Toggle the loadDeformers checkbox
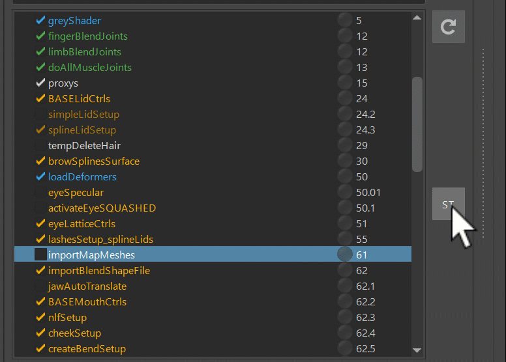 click(x=40, y=177)
